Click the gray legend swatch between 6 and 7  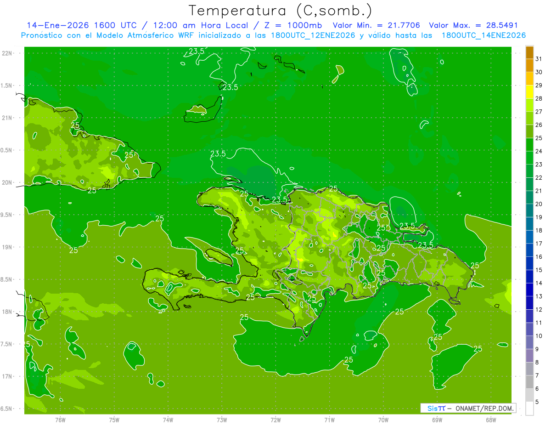click(x=529, y=382)
